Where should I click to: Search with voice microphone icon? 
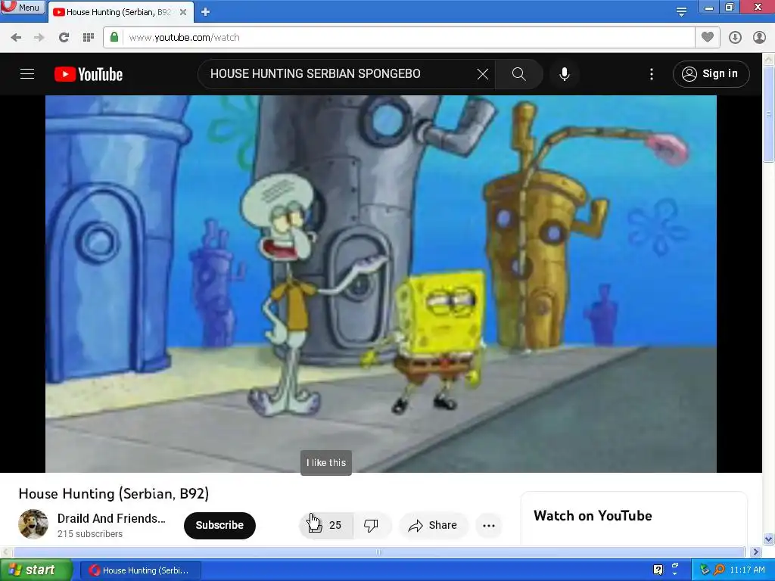pos(565,74)
